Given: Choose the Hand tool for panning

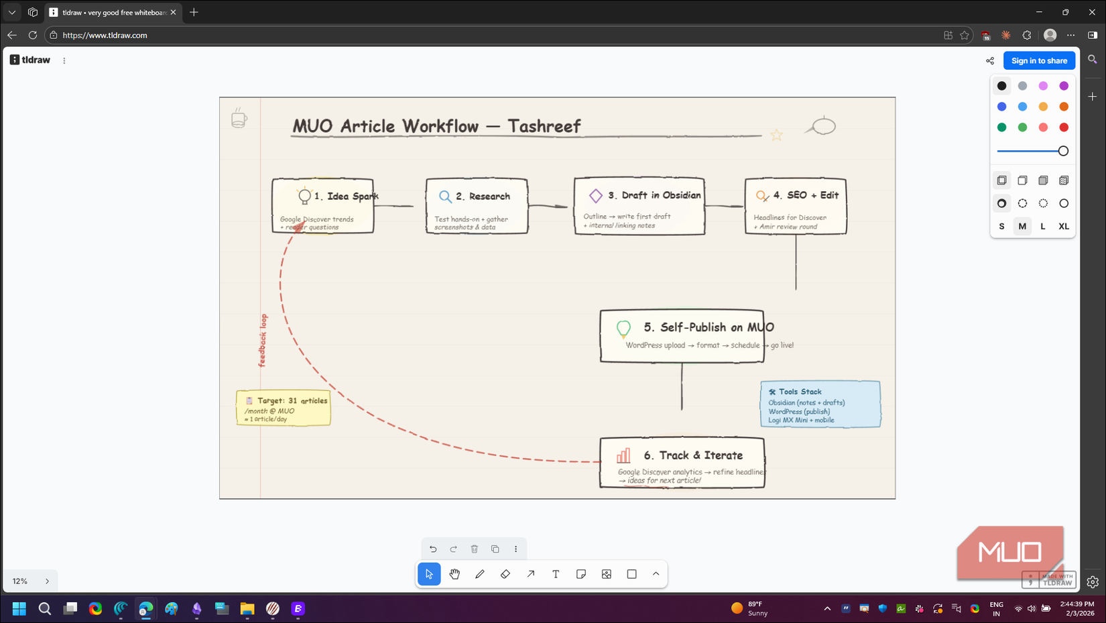Looking at the screenshot, I should pyautogui.click(x=455, y=574).
